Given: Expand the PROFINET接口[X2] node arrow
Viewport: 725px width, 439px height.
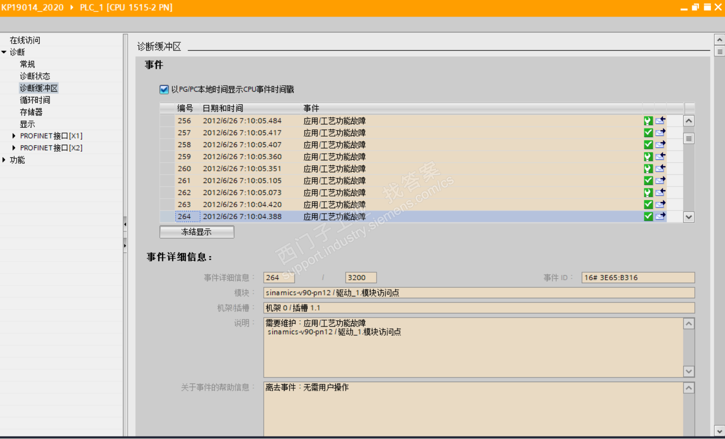Looking at the screenshot, I should point(14,148).
